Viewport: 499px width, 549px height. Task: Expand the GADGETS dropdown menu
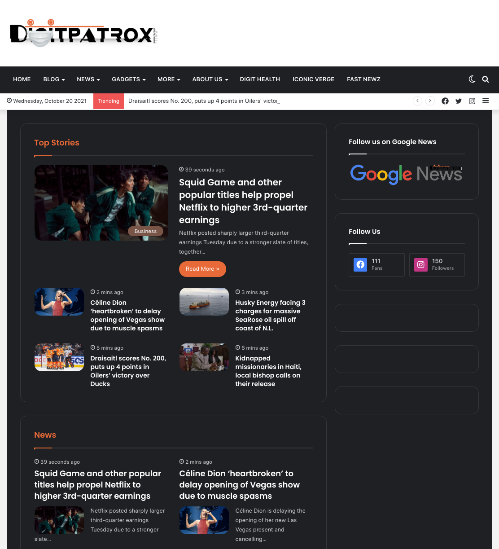[129, 79]
